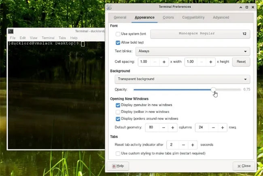
Task: Enable Display toolbar in new windows
Action: (x=118, y=112)
